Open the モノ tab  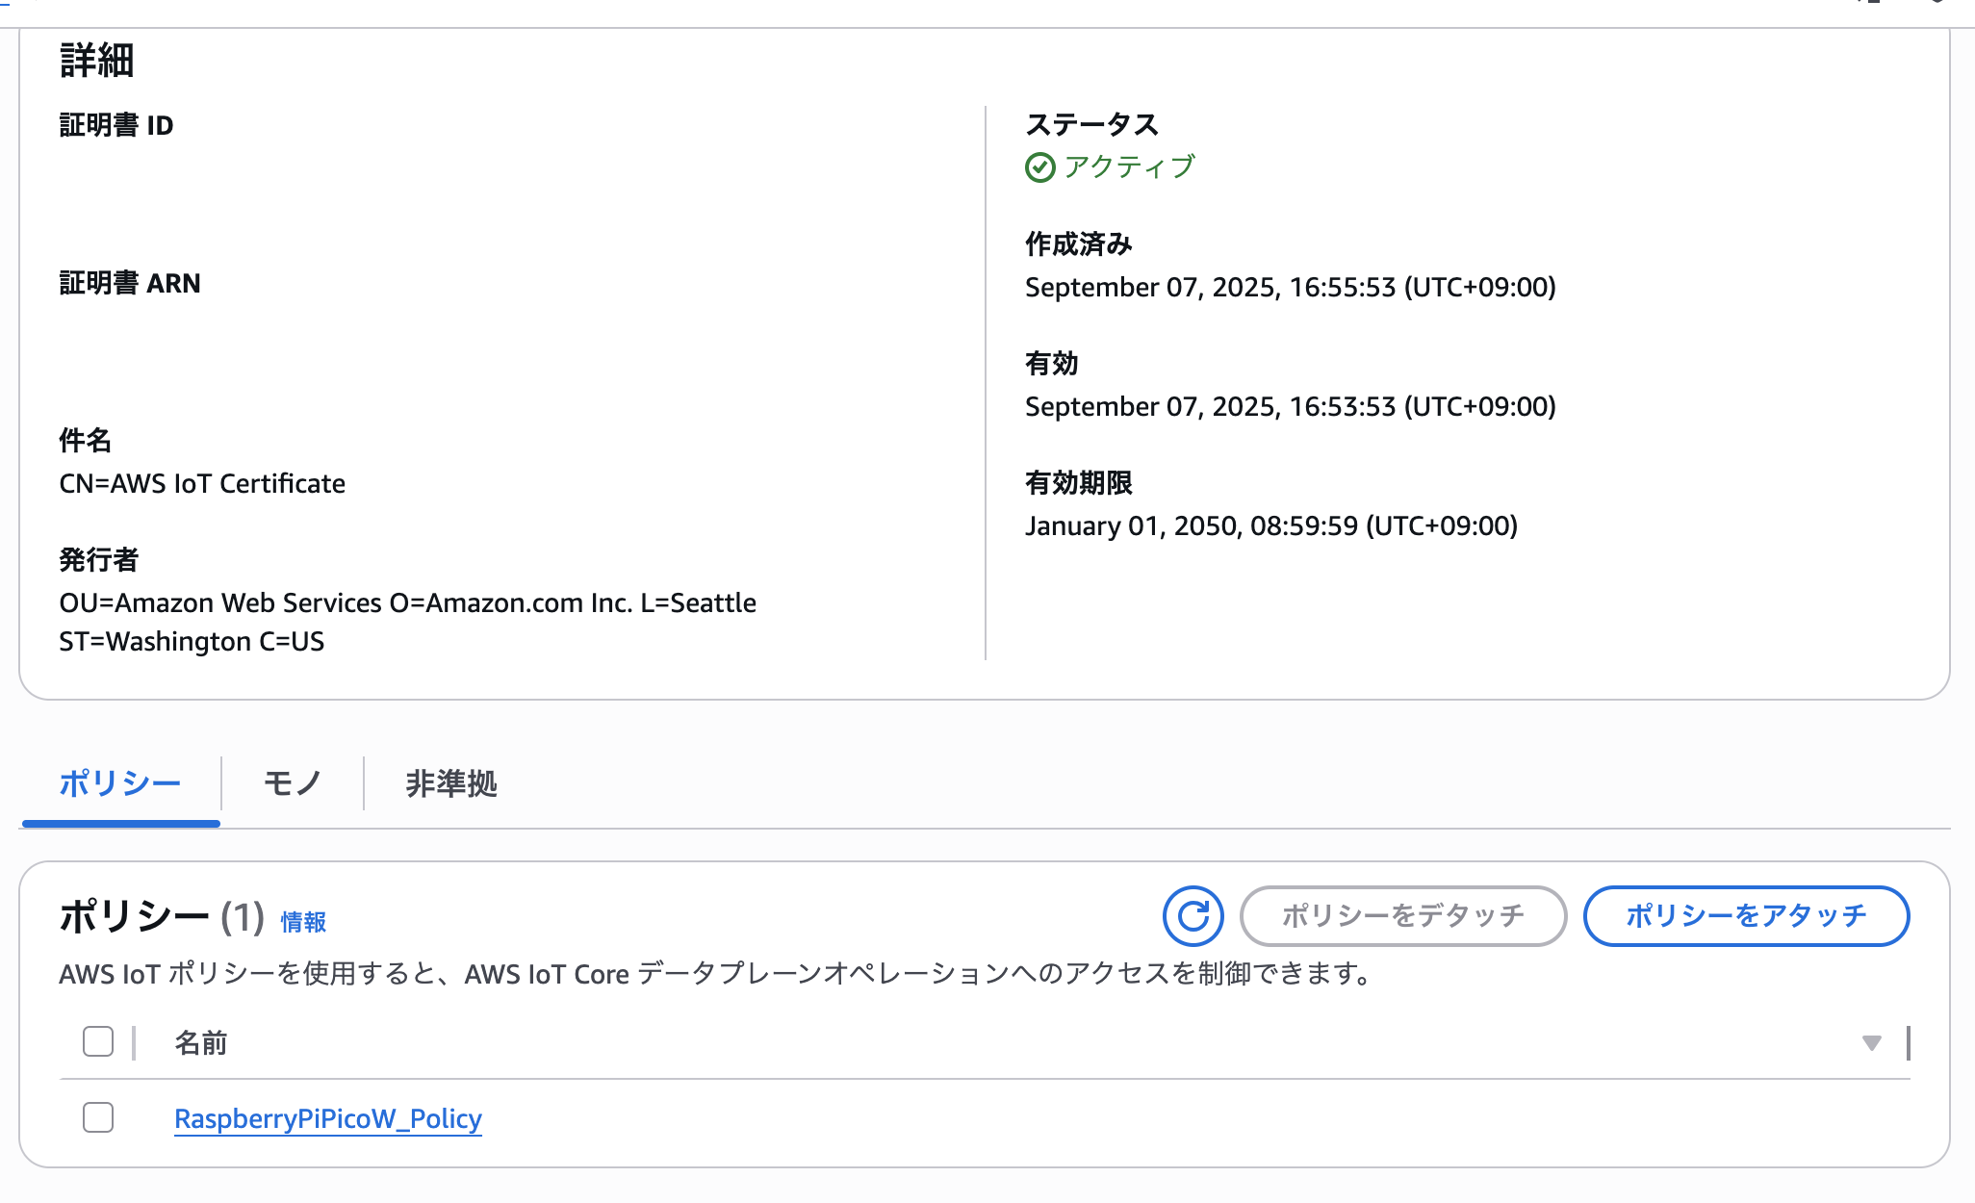292,783
